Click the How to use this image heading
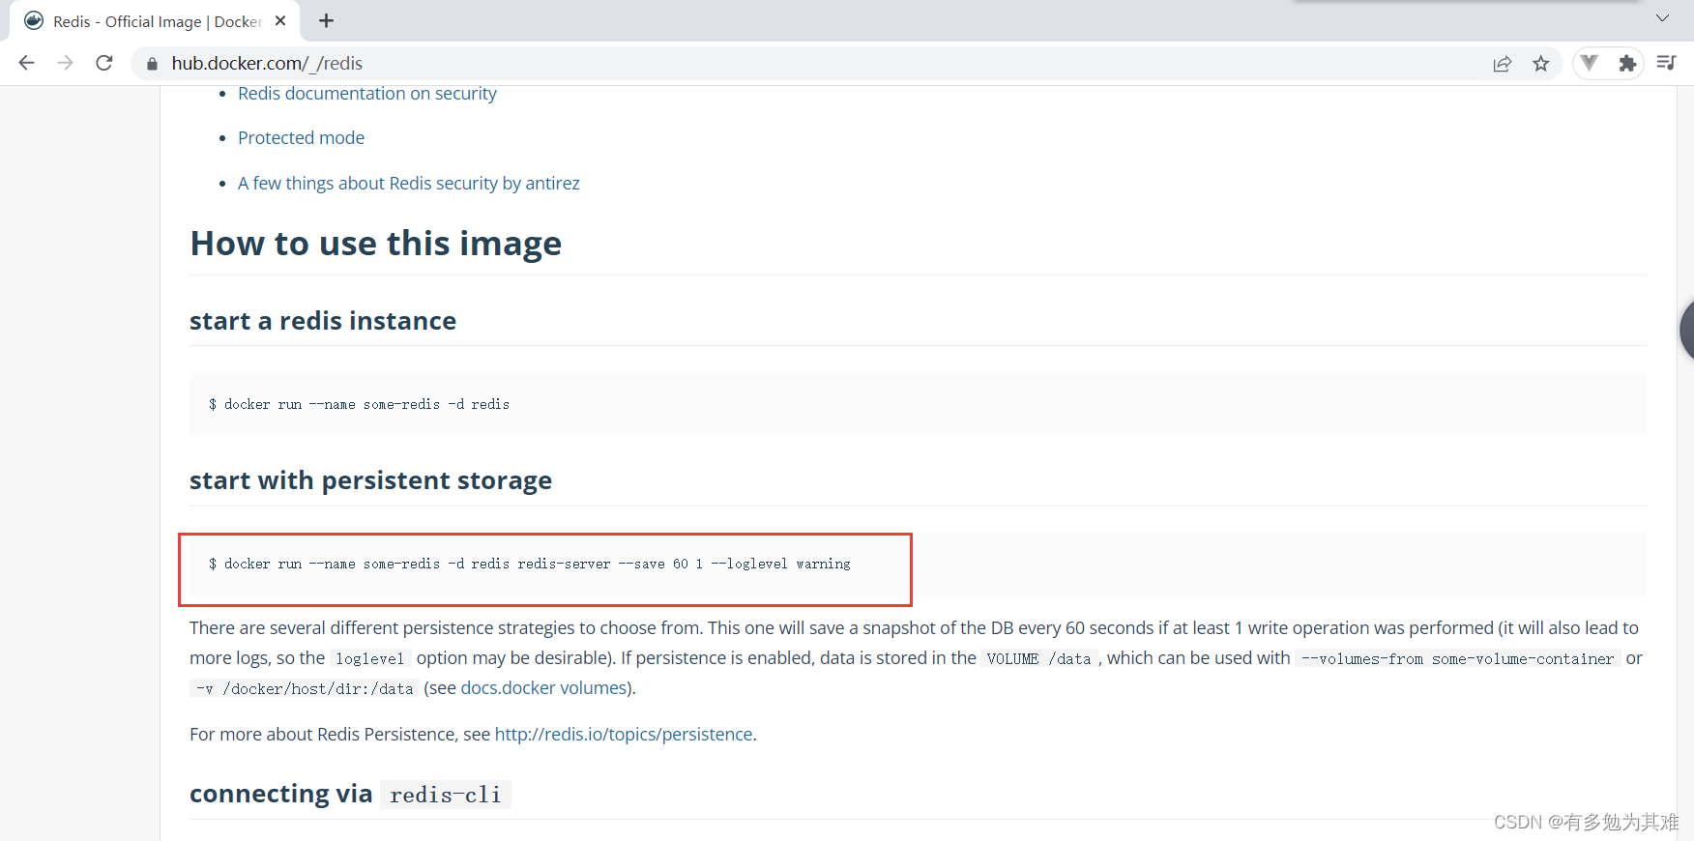Screen dimensions: 1694x841 pos(376,244)
